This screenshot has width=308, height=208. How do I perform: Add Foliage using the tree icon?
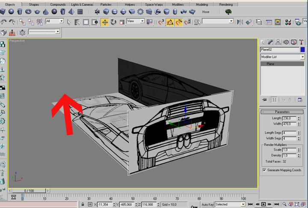point(228,12)
